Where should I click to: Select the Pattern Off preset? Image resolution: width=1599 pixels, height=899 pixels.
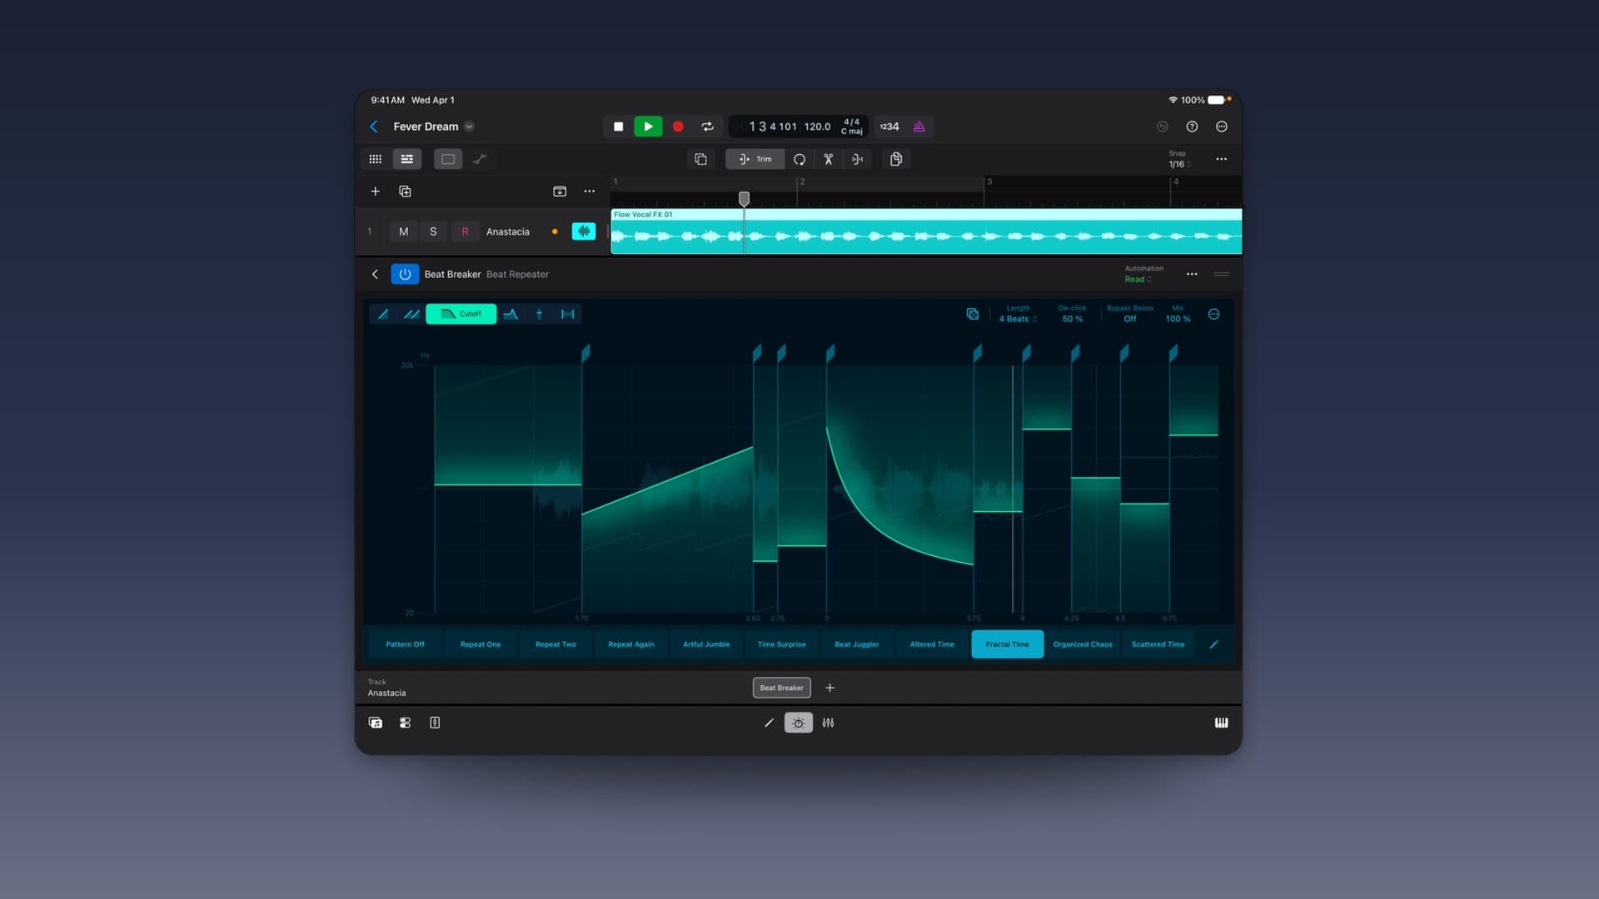(x=406, y=644)
